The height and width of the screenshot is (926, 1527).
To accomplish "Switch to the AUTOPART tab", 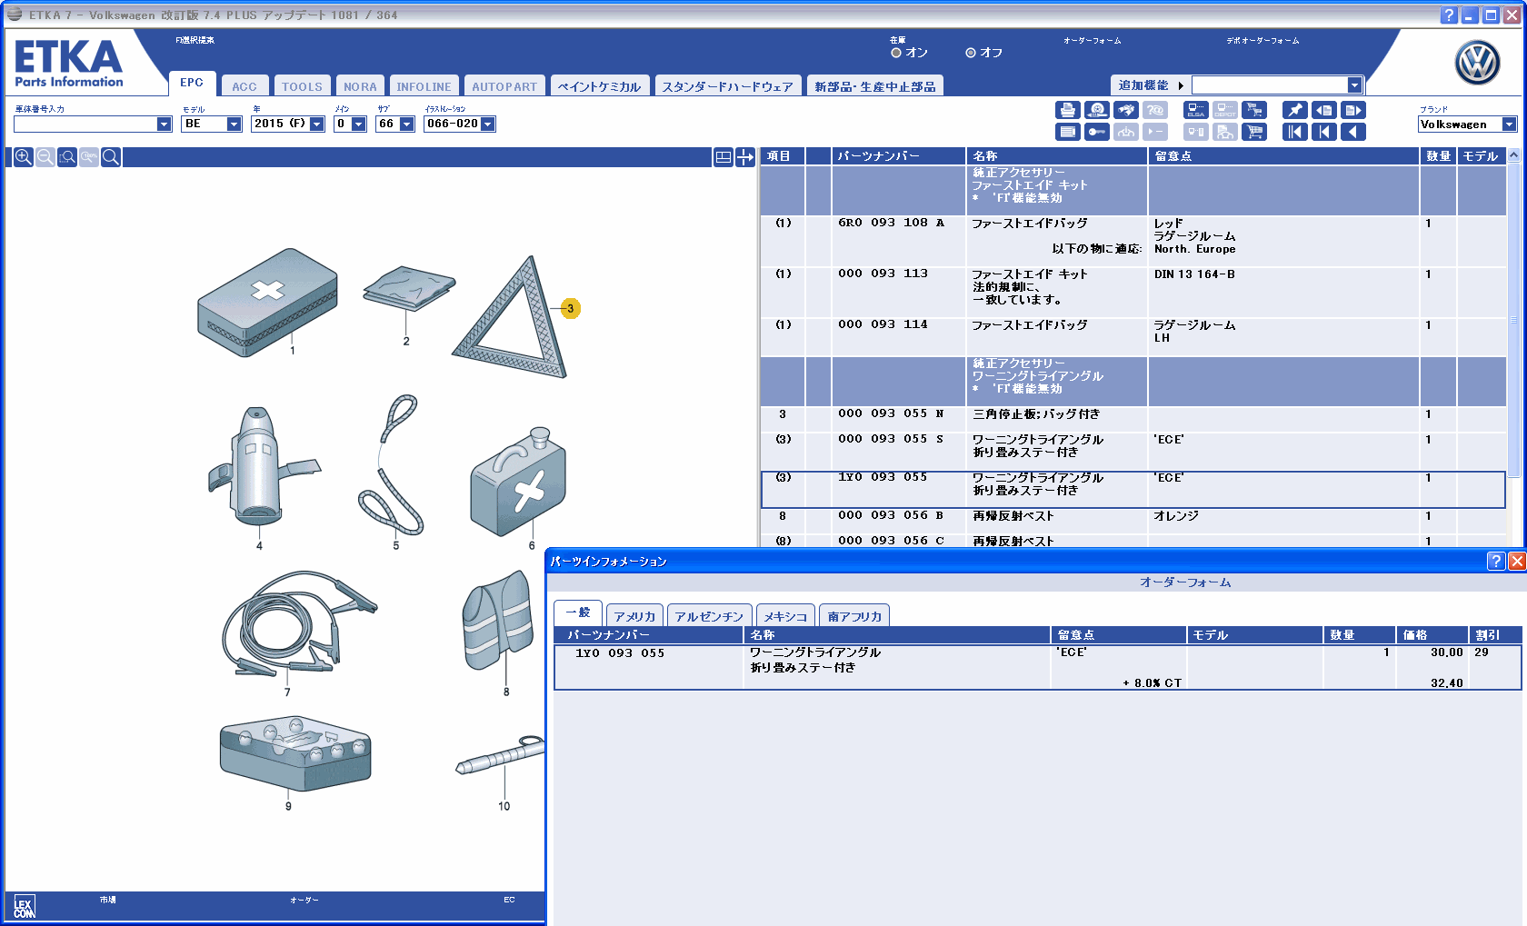I will (x=504, y=86).
